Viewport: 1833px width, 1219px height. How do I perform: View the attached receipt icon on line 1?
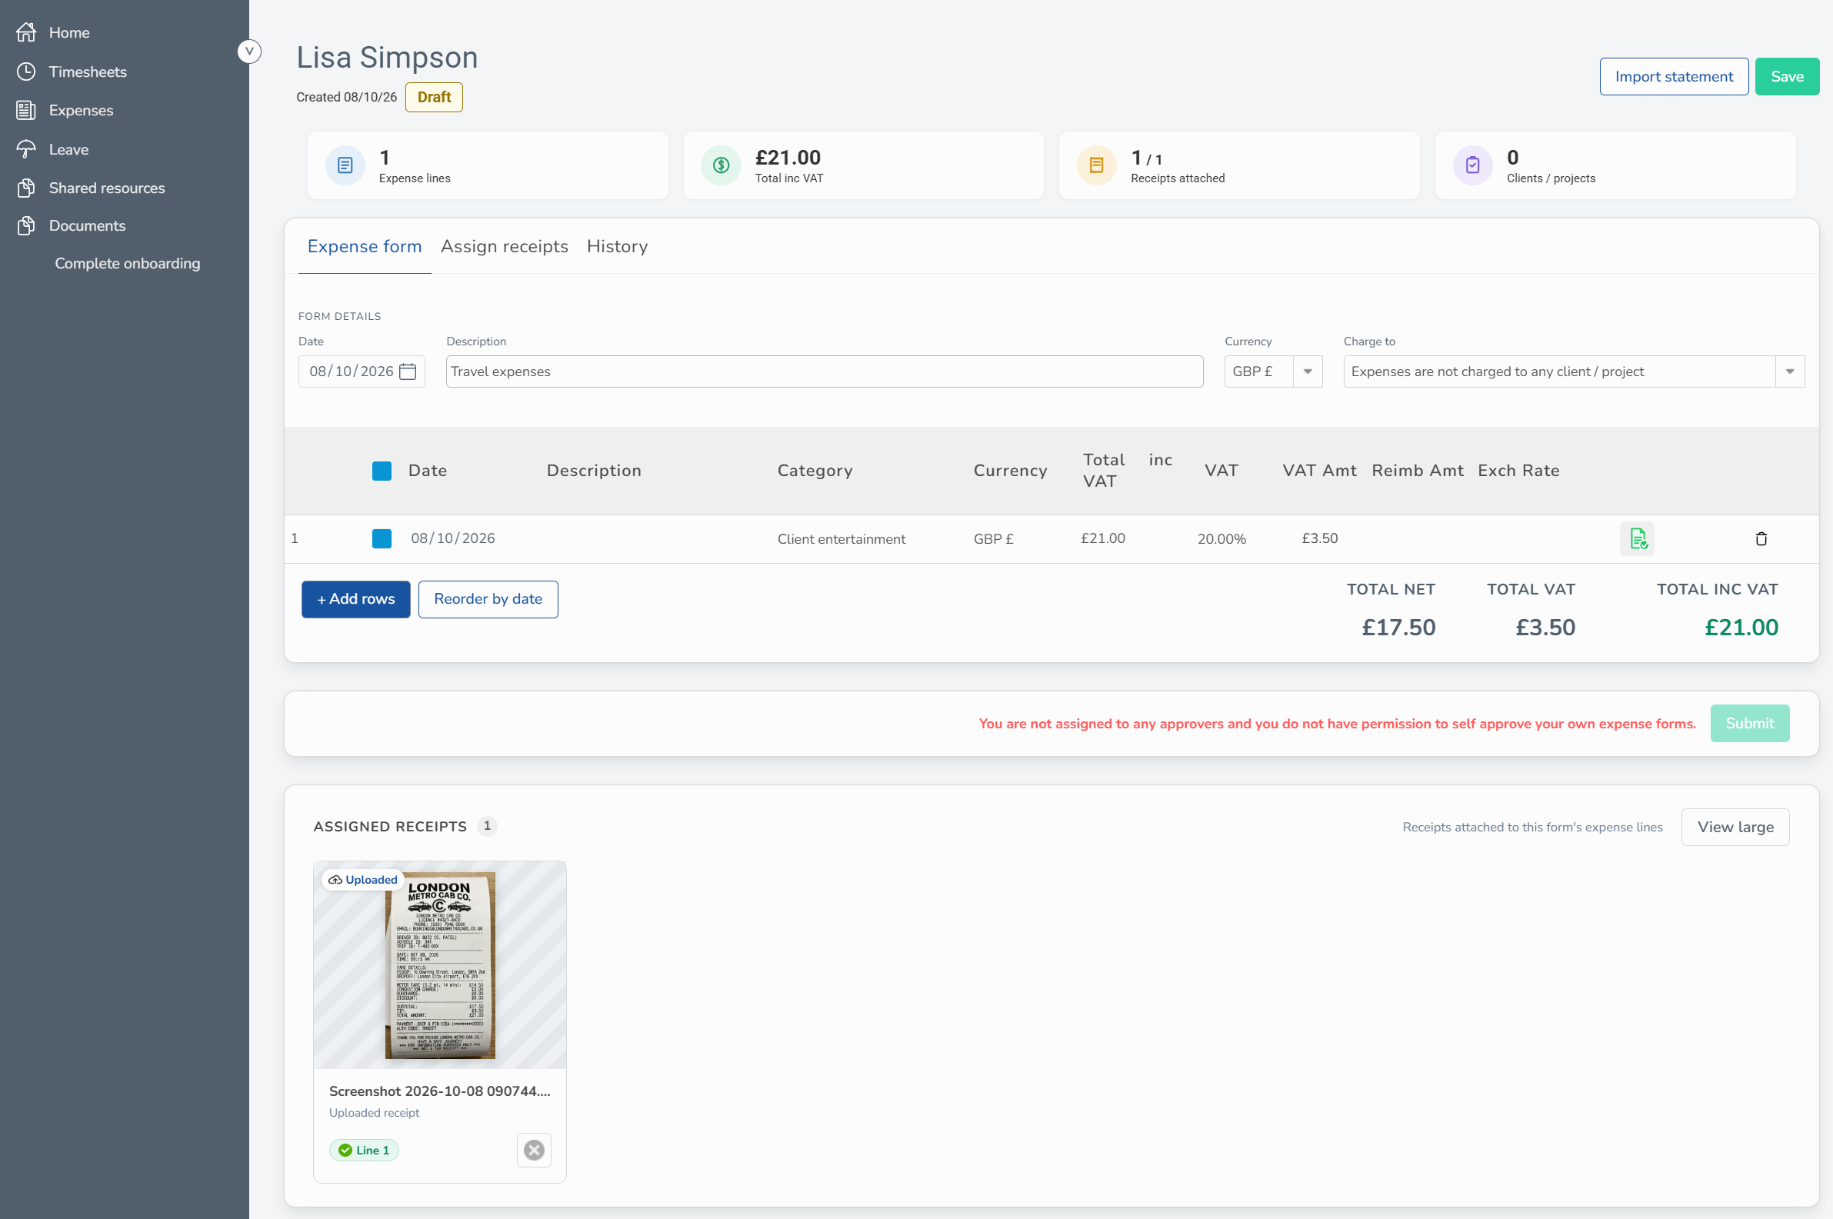1637,539
